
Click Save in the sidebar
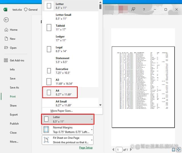[13, 78]
